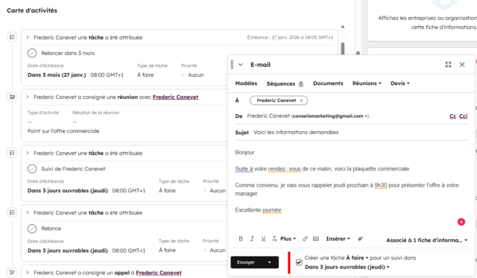Open Frederic Canevet link in appel card
Screen dimensions: 477x278
[x=159, y=273]
